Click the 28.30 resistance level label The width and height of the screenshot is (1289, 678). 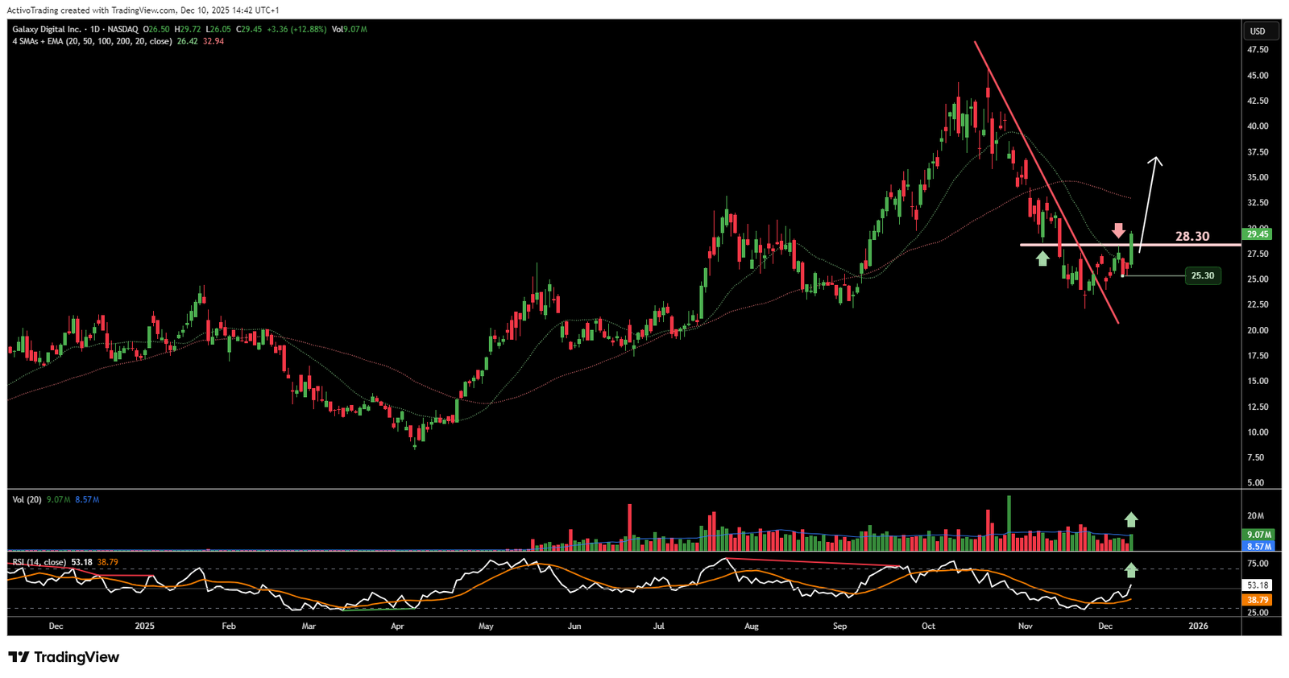click(x=1192, y=237)
